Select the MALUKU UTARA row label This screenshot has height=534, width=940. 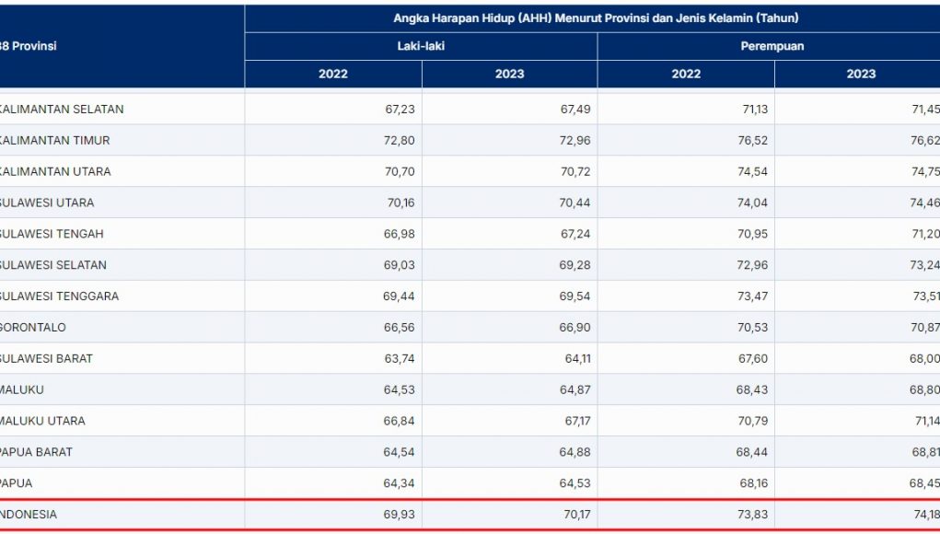coord(43,421)
